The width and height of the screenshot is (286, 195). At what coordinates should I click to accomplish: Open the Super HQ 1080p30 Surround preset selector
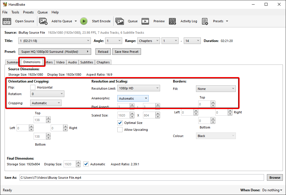pos(55,52)
